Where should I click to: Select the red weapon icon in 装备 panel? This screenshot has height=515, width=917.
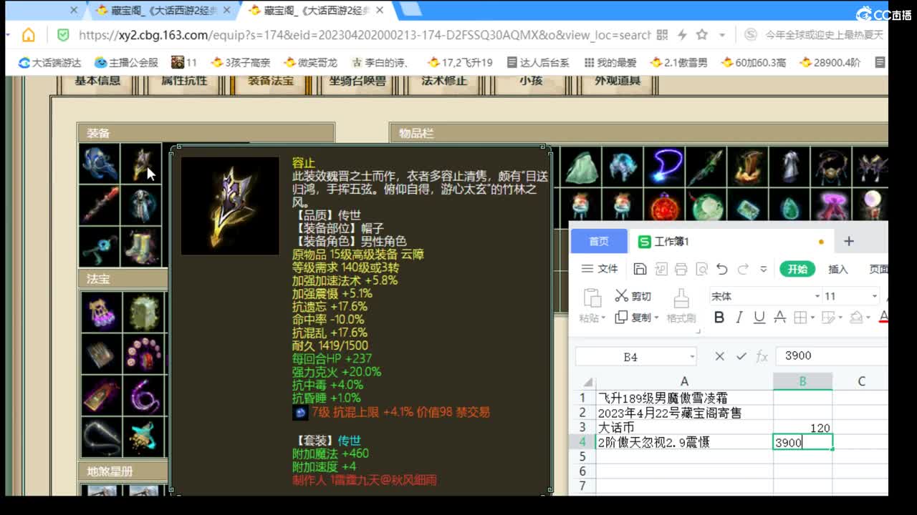coord(100,205)
